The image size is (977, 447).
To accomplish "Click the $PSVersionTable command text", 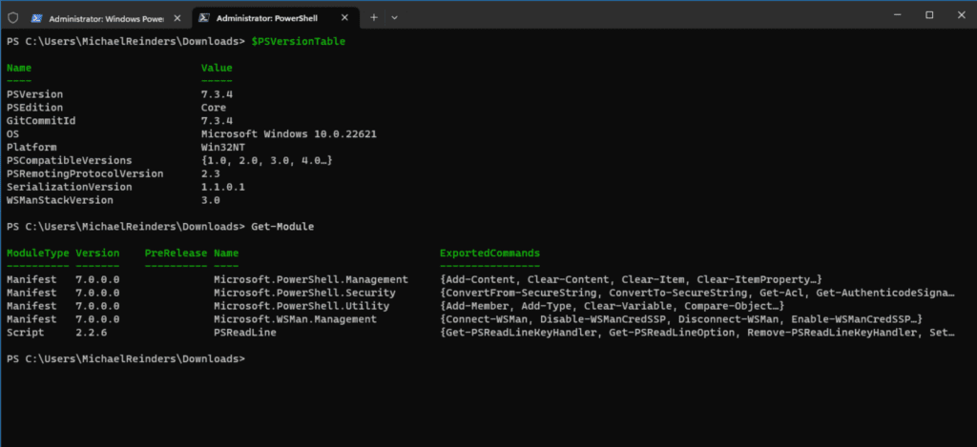I will pyautogui.click(x=298, y=42).
